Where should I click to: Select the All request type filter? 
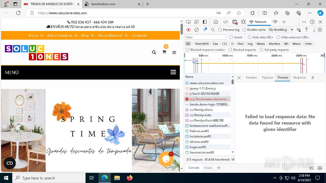click(x=188, y=44)
